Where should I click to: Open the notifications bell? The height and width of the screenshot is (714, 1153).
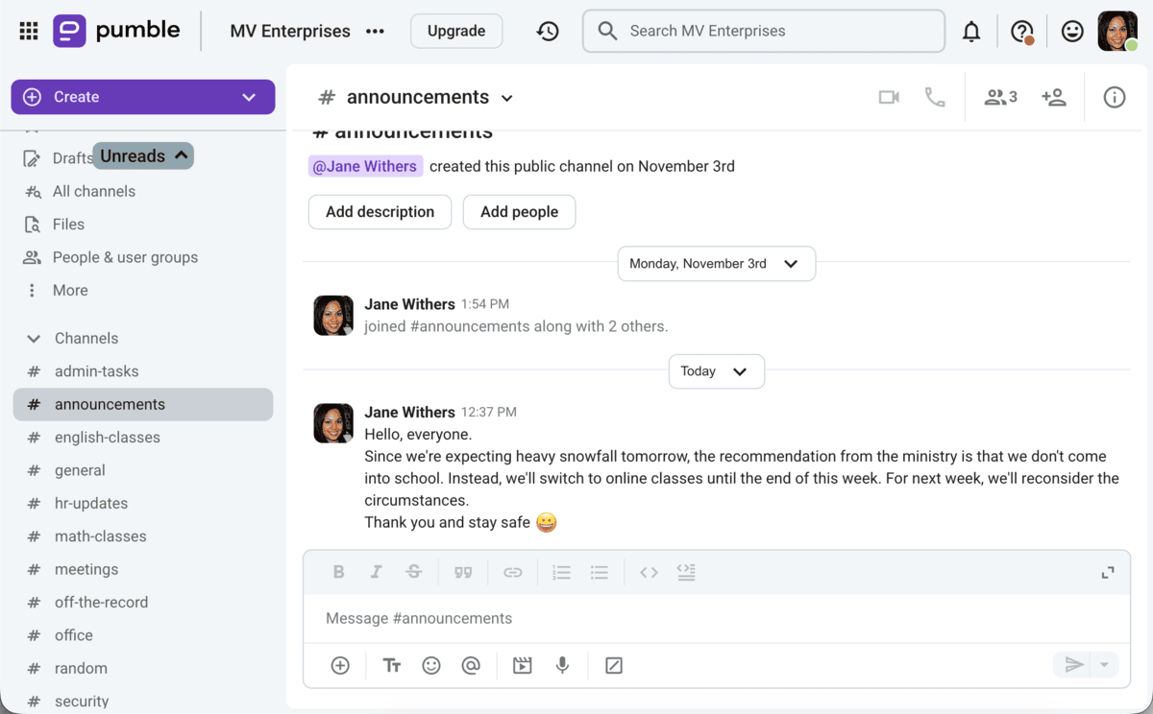pyautogui.click(x=971, y=32)
